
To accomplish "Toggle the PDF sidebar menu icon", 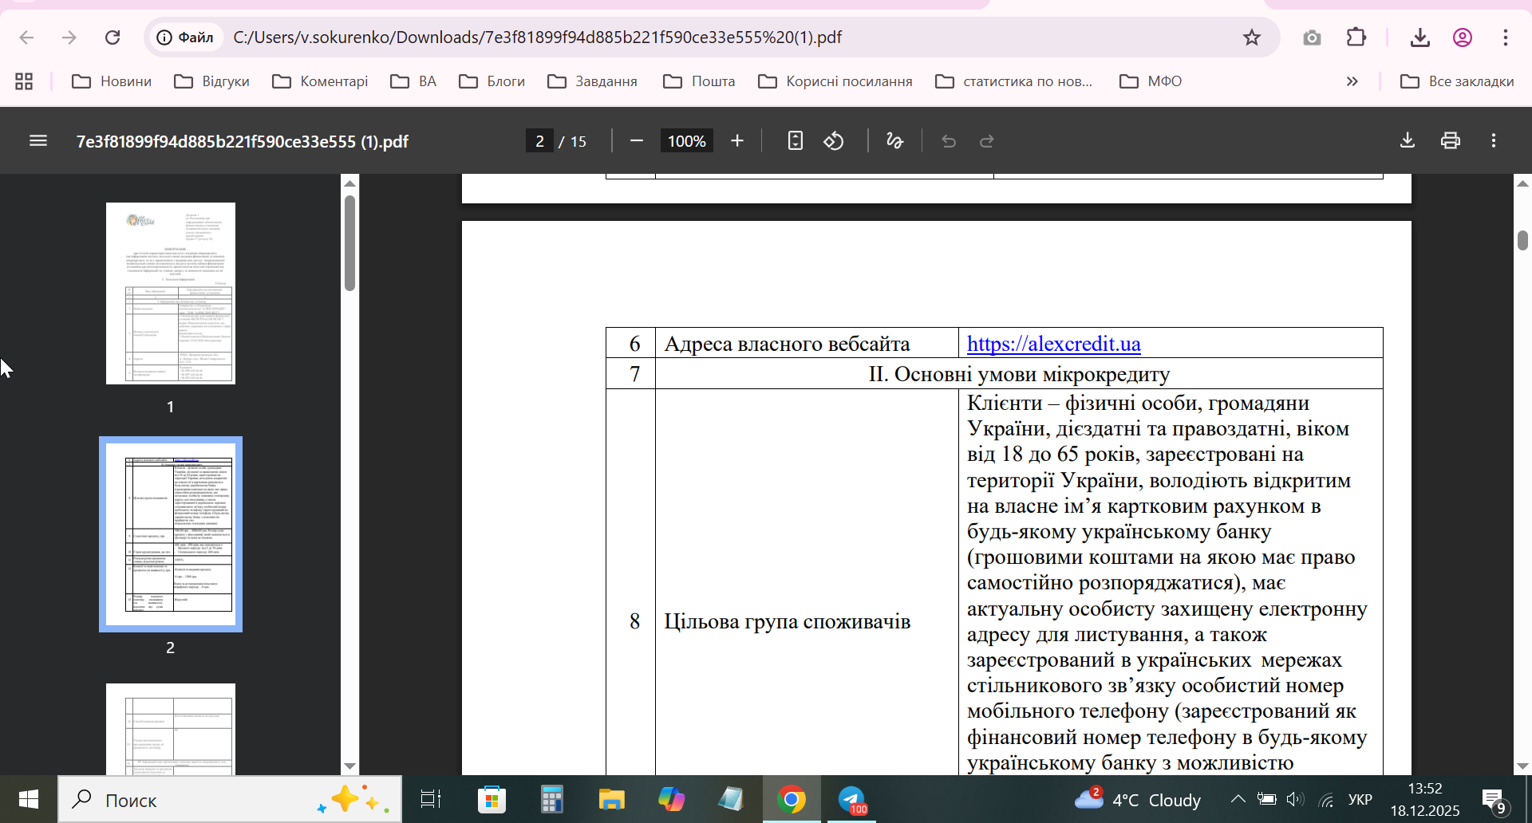I will 38,141.
